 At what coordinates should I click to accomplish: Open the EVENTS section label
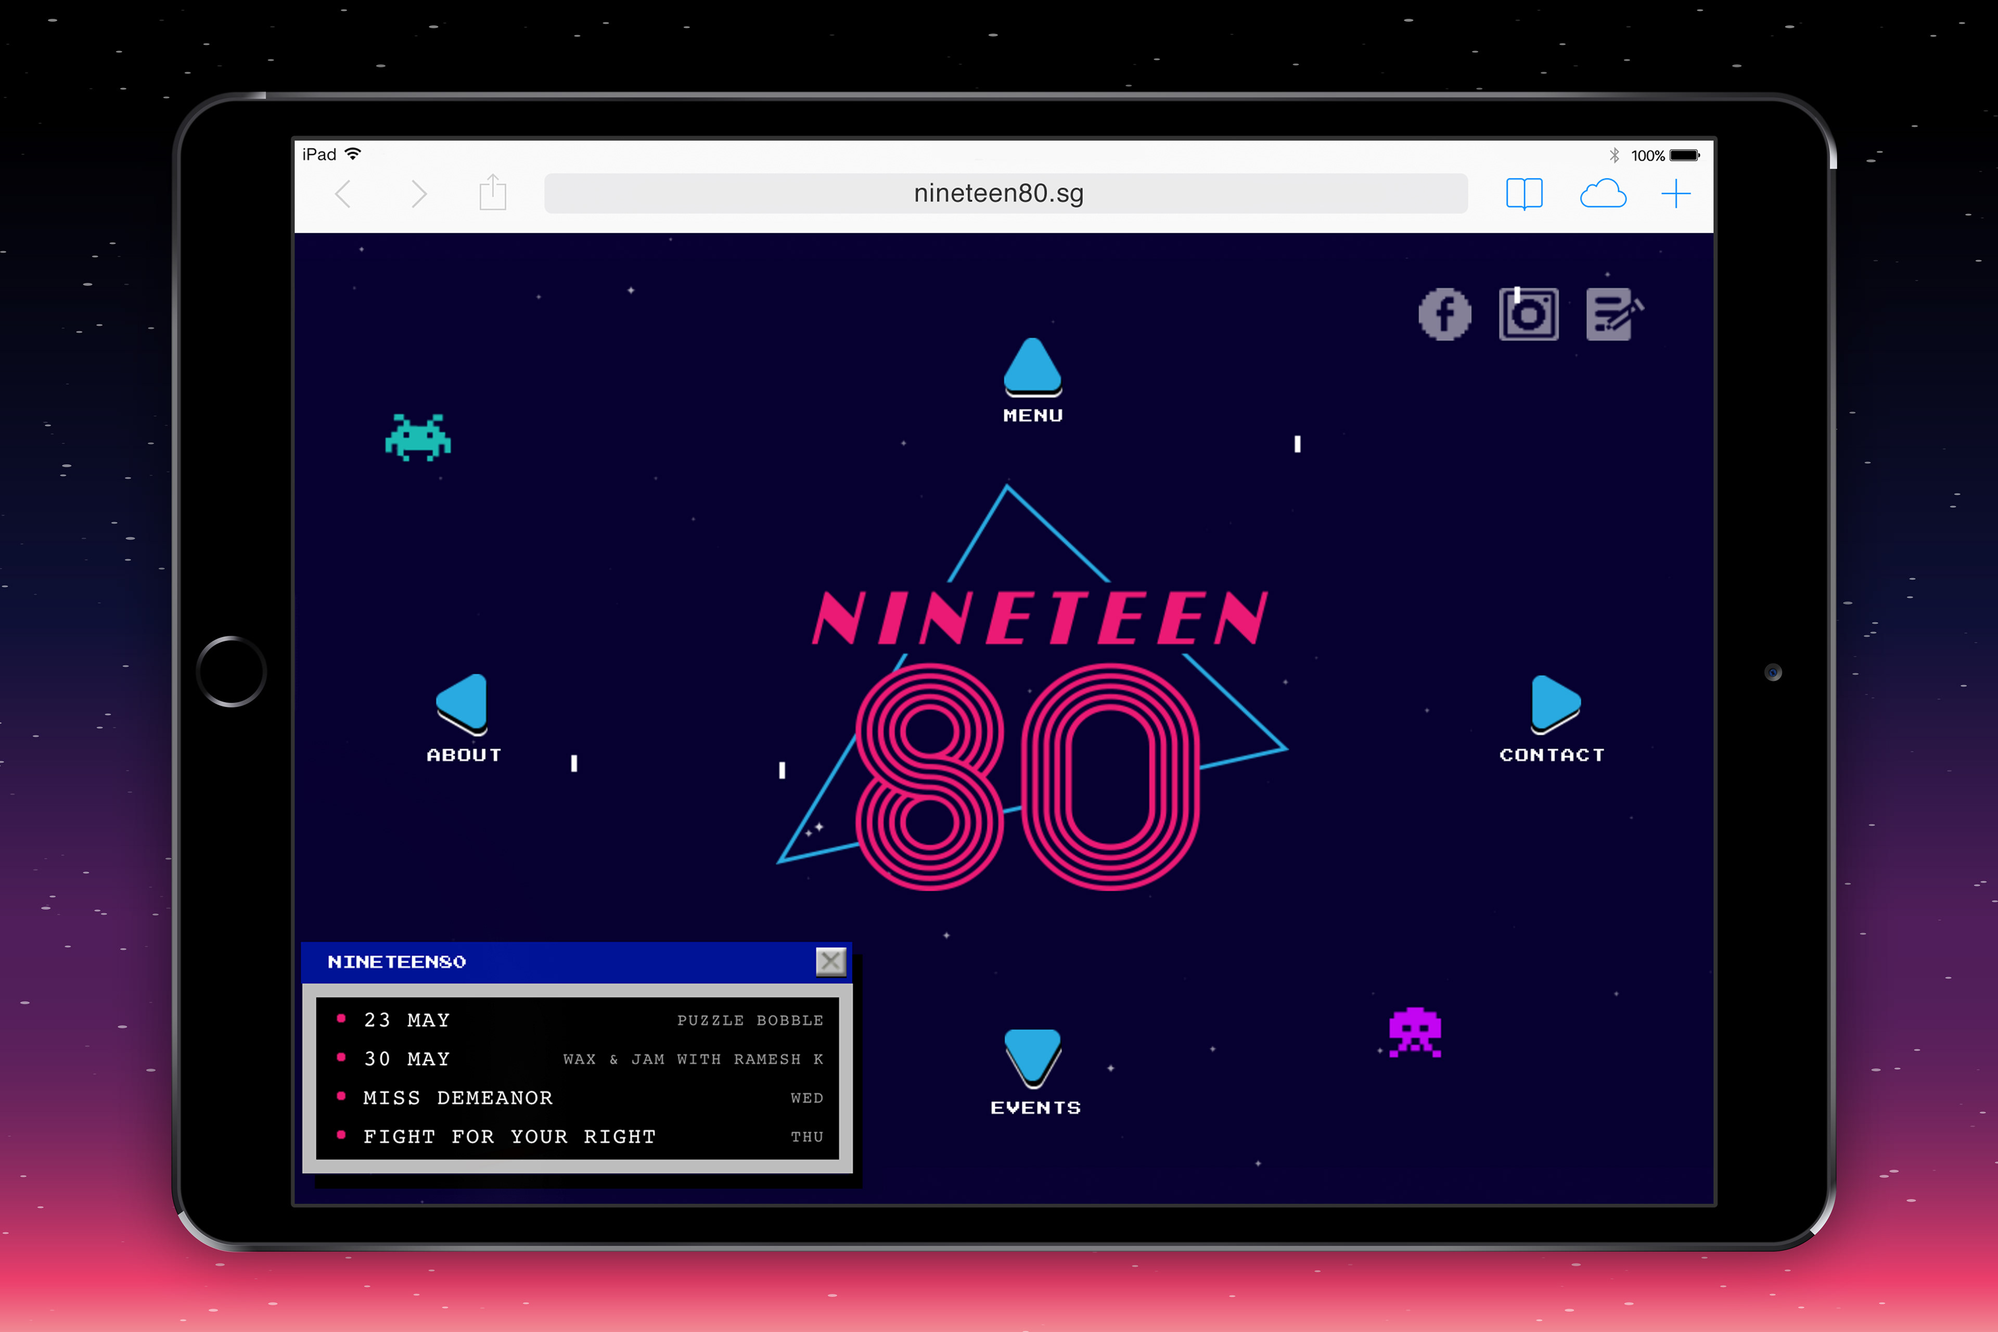pos(1035,1108)
